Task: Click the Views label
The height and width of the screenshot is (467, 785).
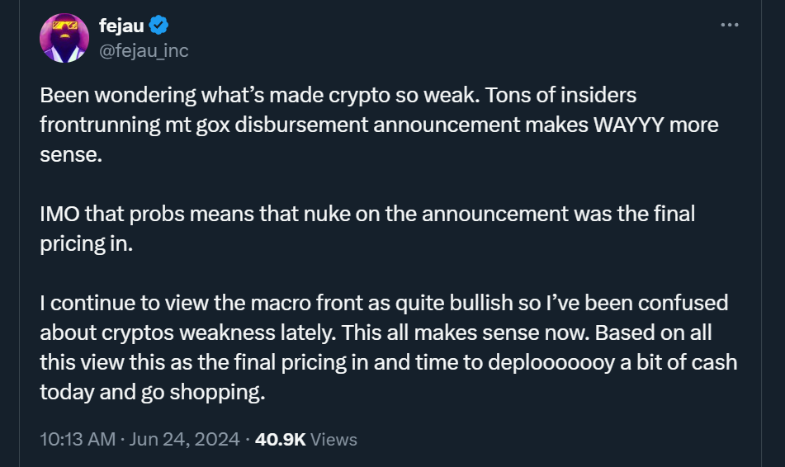Action: click(334, 439)
